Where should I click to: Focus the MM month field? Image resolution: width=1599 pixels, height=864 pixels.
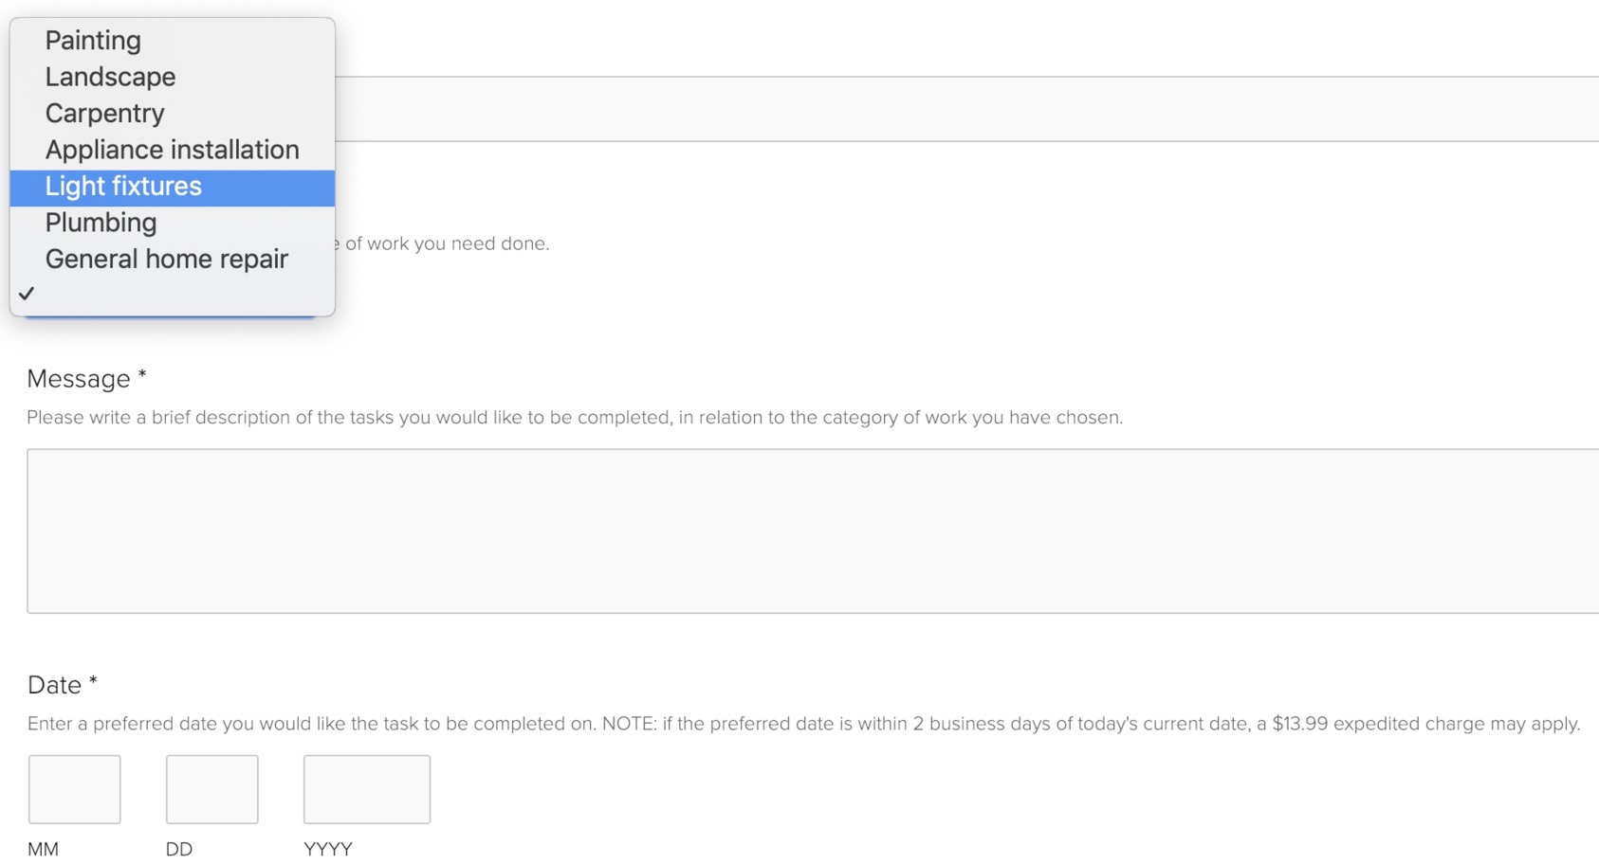pos(75,789)
